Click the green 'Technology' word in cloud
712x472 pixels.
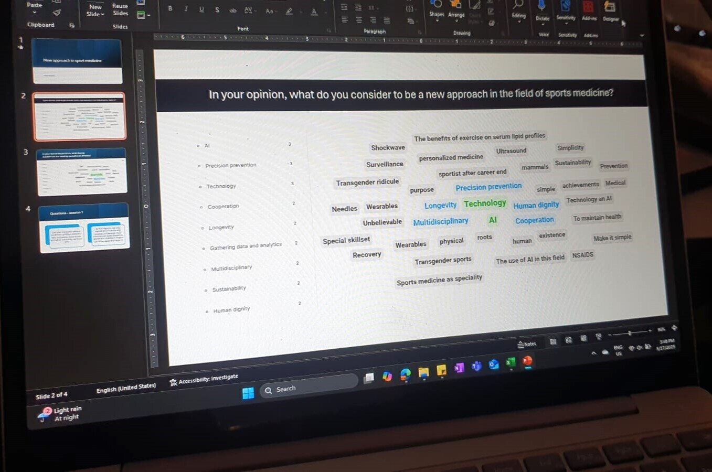pos(485,203)
